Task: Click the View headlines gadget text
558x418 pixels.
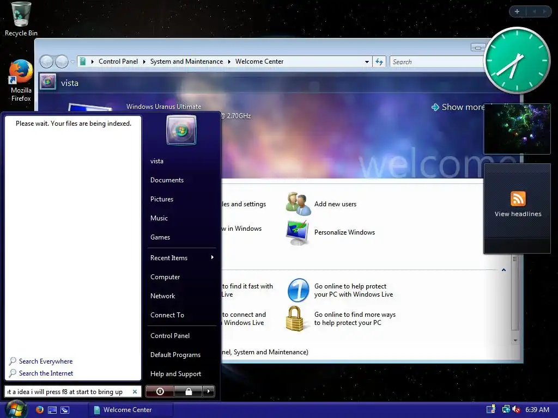Action: coord(518,214)
